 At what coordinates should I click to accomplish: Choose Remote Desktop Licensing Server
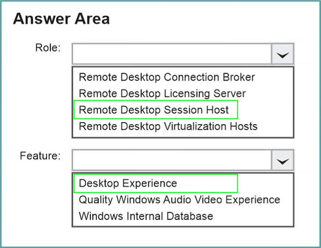pos(162,93)
